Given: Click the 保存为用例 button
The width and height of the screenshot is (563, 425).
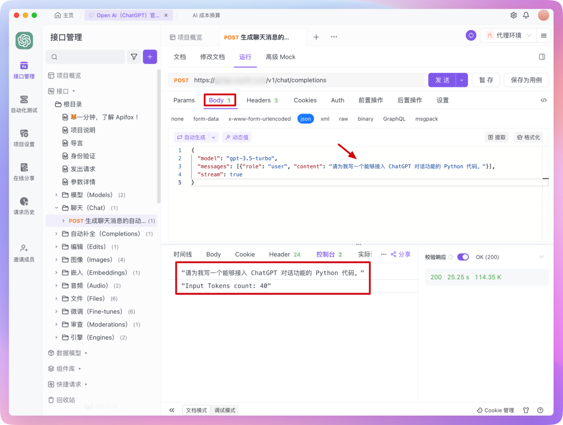Looking at the screenshot, I should (x=526, y=80).
